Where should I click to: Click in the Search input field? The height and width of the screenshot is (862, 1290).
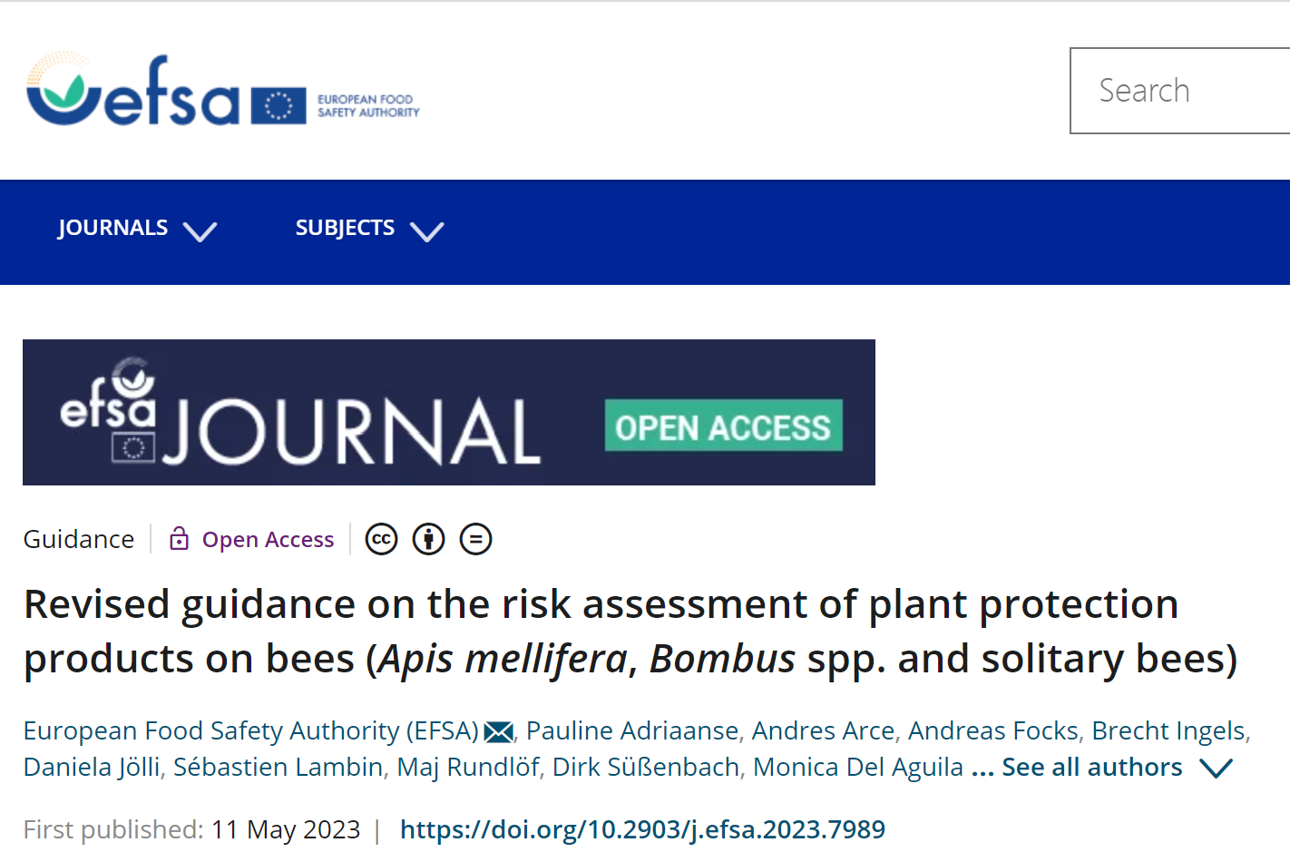1179,91
